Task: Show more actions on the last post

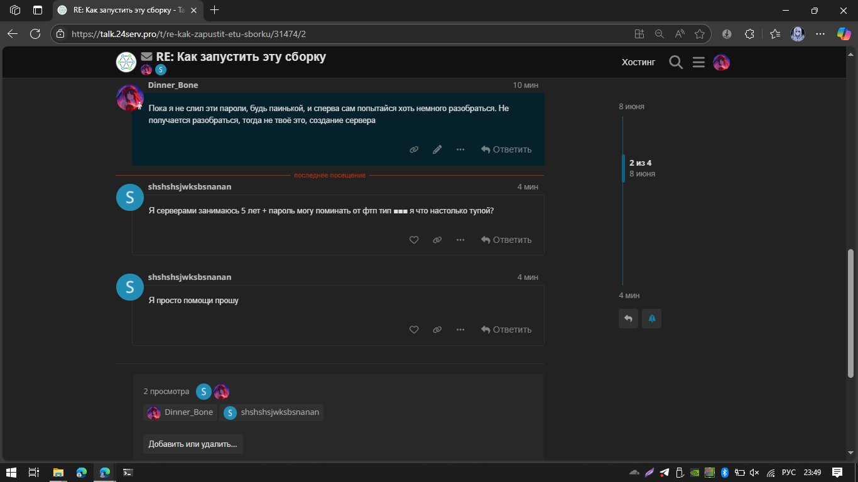Action: [x=460, y=329]
